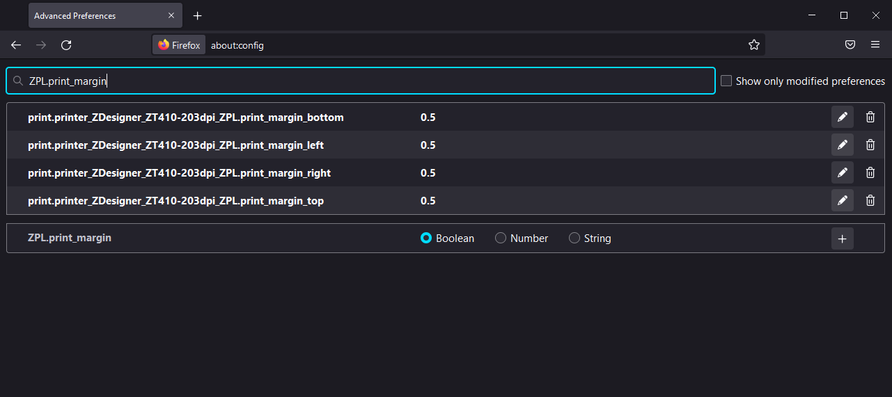
Task: Edit the print_margin_top preference
Action: point(843,200)
